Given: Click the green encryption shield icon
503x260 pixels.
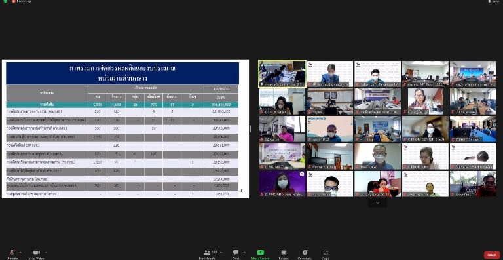Looking at the screenshot, I should tap(5, 1).
